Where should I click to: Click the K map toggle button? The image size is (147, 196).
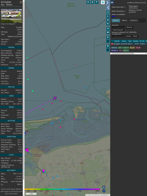pos(108,24)
